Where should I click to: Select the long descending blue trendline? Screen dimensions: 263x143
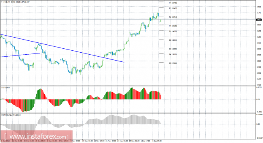coord(62,48)
